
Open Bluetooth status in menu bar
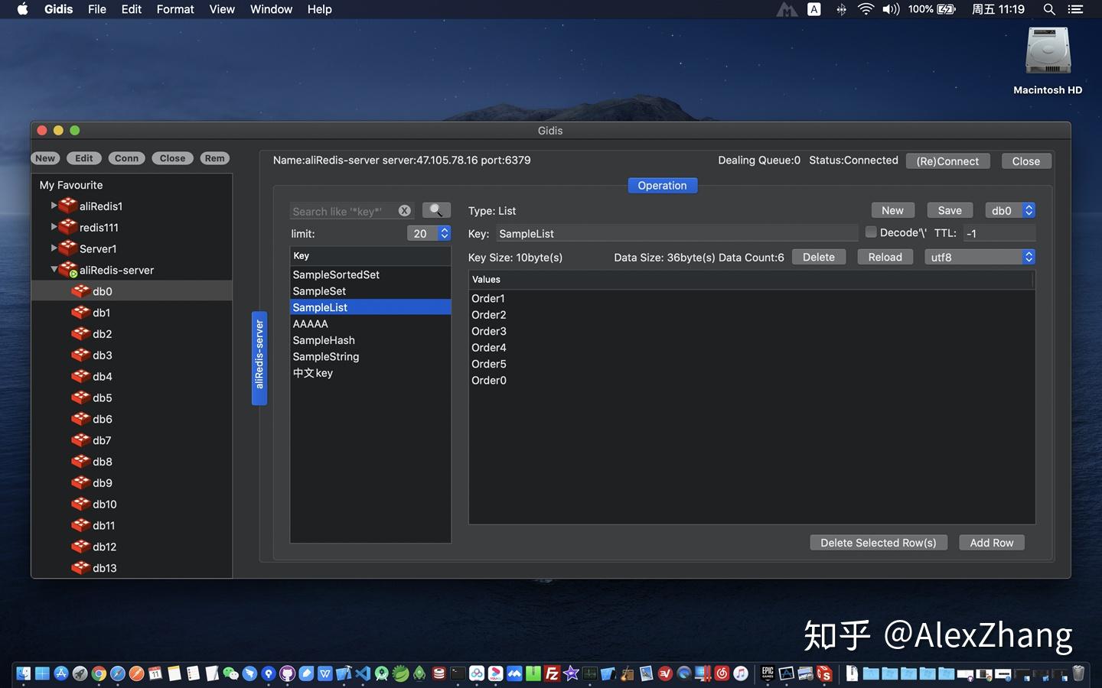click(x=841, y=9)
